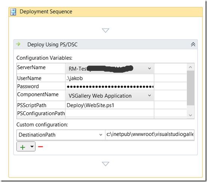Open the ComponentName dropdown

(150, 96)
